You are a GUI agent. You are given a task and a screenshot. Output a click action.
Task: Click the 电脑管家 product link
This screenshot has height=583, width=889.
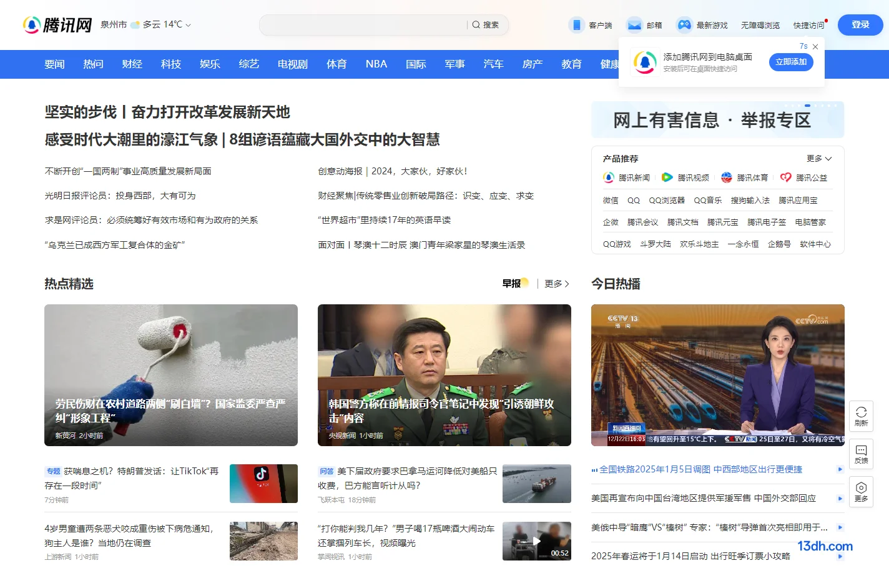click(810, 222)
